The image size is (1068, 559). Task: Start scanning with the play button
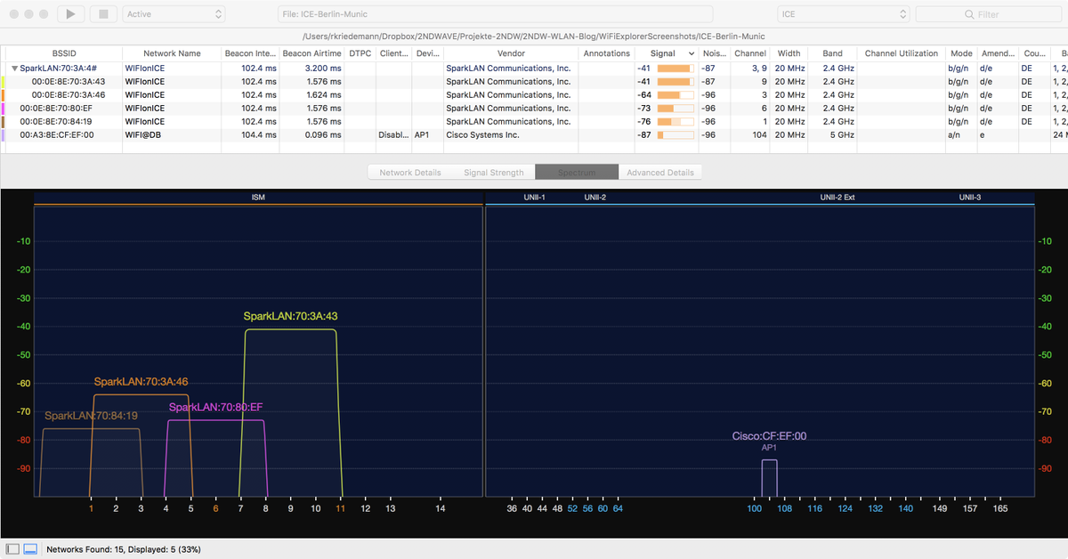click(x=71, y=14)
